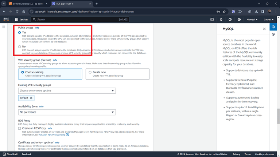Reload the current page

point(17,12)
